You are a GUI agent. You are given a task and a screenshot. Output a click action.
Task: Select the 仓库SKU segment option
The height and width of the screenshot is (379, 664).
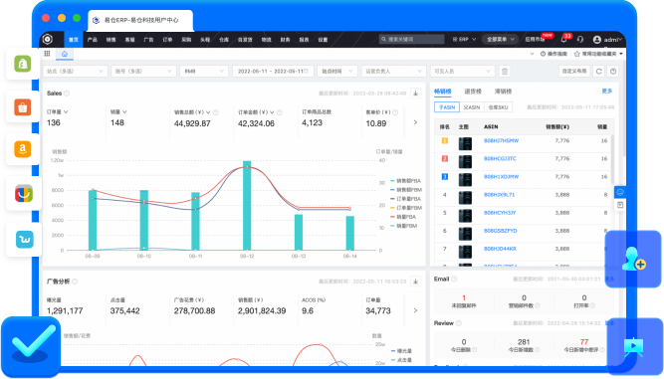498,107
